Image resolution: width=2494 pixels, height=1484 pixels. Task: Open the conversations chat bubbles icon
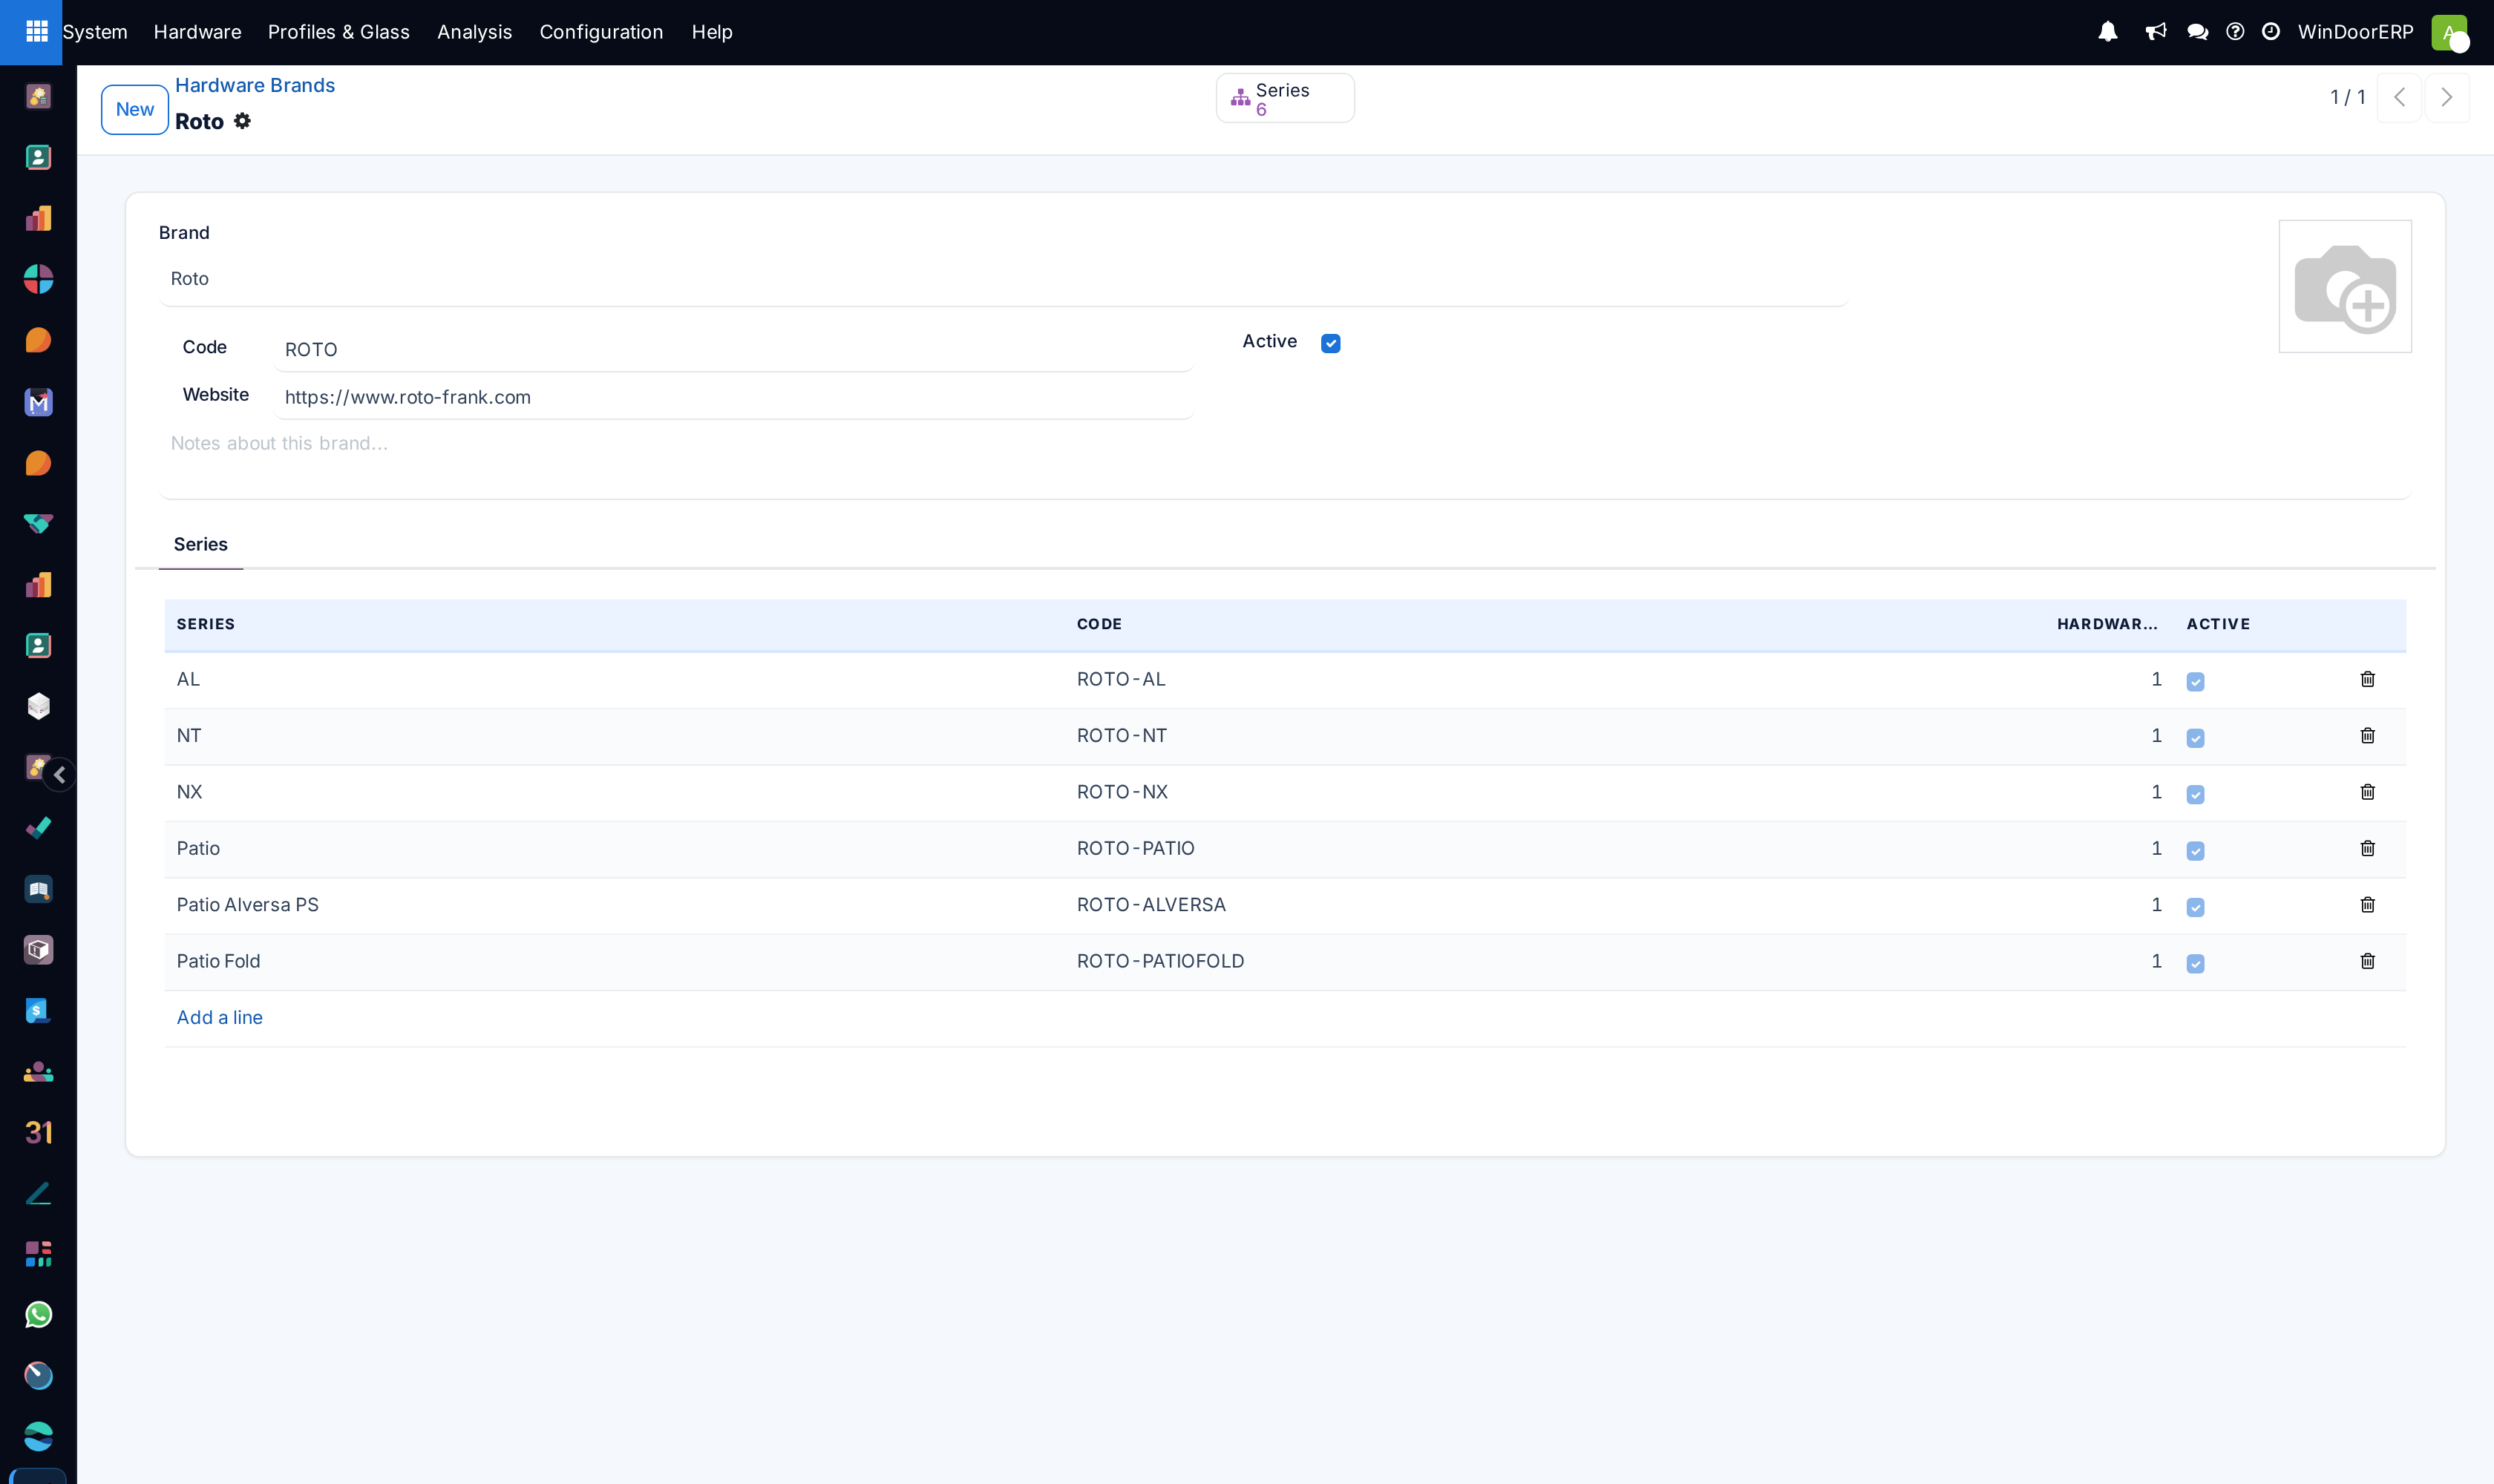[x=2198, y=32]
